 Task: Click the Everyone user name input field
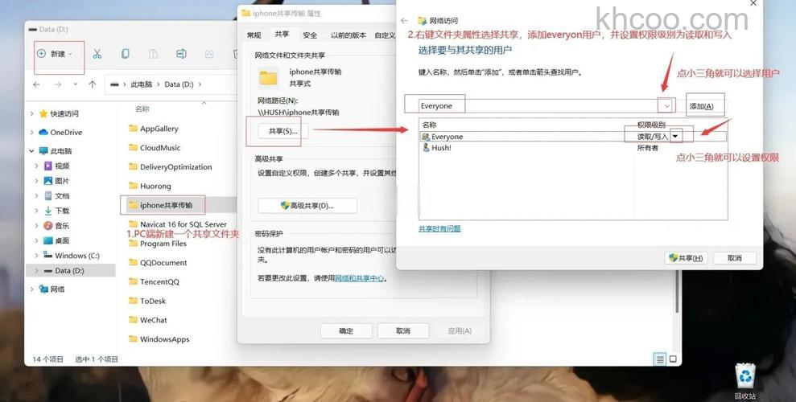[x=539, y=106]
